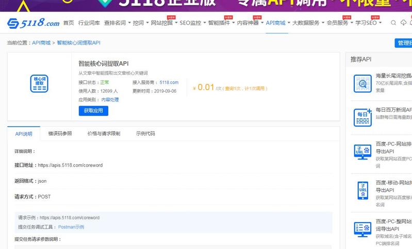Click the 请求示例 URL line
Image resolution: width=412 pixels, height=249 pixels.
pyautogui.click(x=59, y=218)
